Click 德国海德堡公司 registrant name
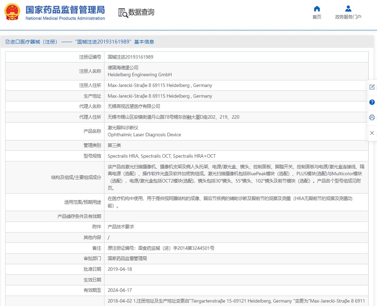Image resolution: width=377 pixels, height=306 pixels. [x=123, y=68]
